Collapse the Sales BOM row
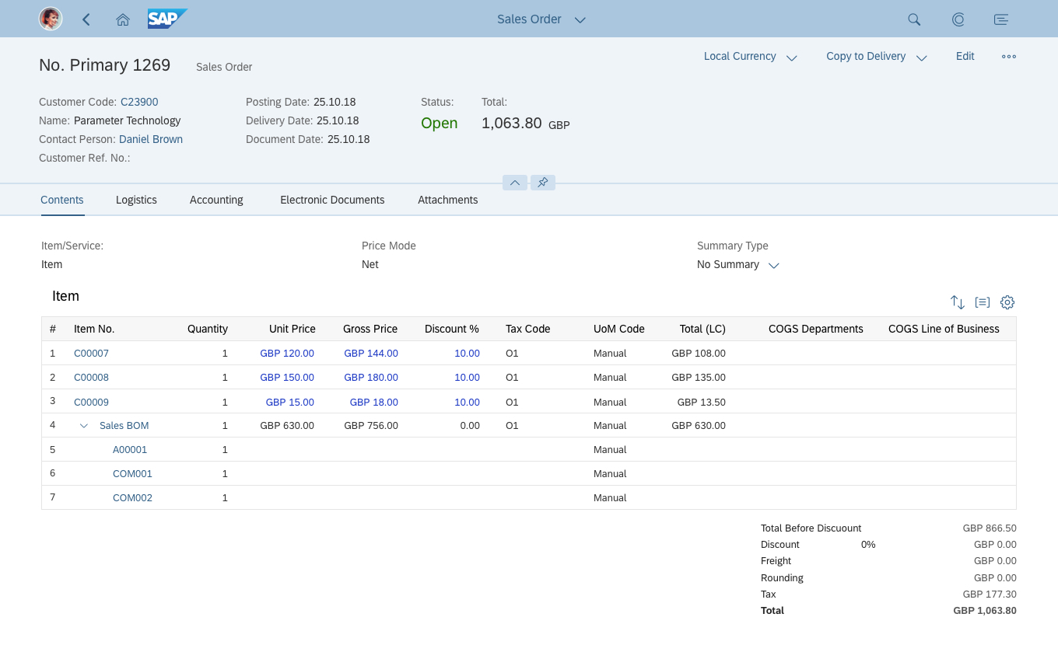Viewport: 1058px width, 645px height. [x=84, y=426]
